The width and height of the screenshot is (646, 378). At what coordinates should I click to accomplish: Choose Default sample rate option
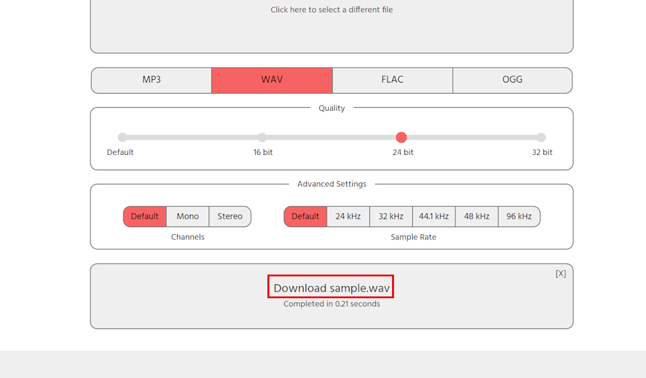click(306, 216)
